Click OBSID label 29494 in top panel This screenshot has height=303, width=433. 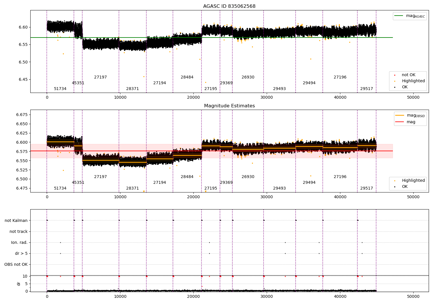click(309, 83)
